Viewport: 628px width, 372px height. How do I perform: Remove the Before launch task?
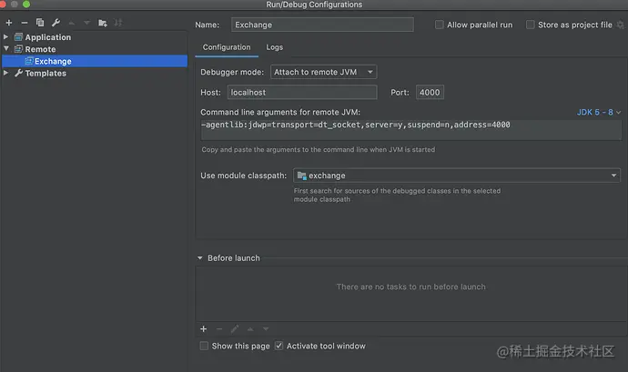(219, 329)
